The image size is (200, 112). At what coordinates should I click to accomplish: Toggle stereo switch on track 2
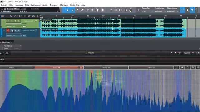(x=24, y=36)
